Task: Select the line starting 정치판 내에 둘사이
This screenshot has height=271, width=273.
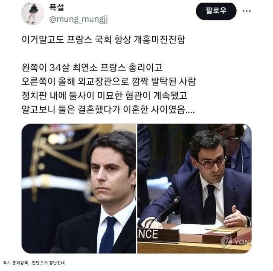Action: click(104, 95)
